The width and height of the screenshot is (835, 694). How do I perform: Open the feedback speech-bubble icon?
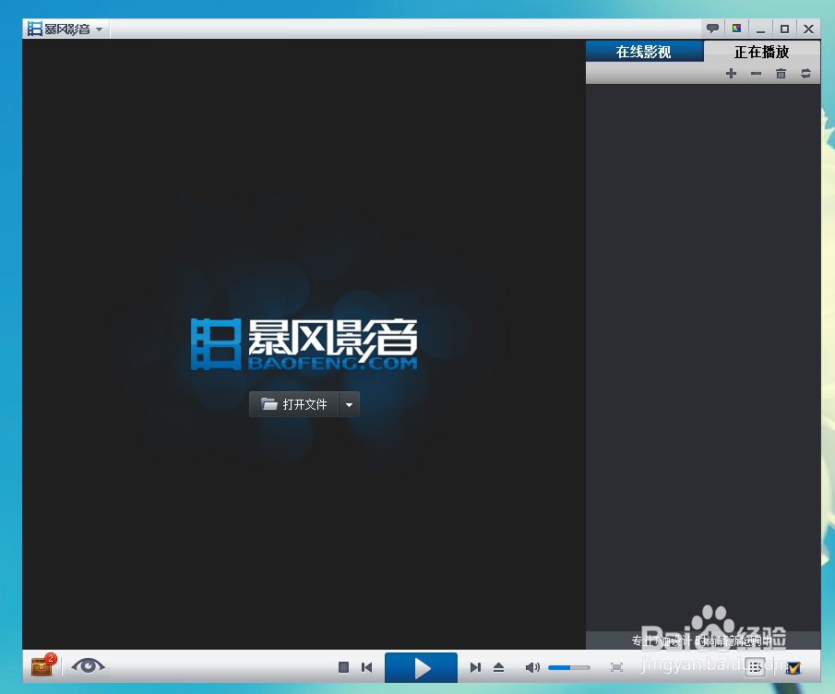coord(712,29)
